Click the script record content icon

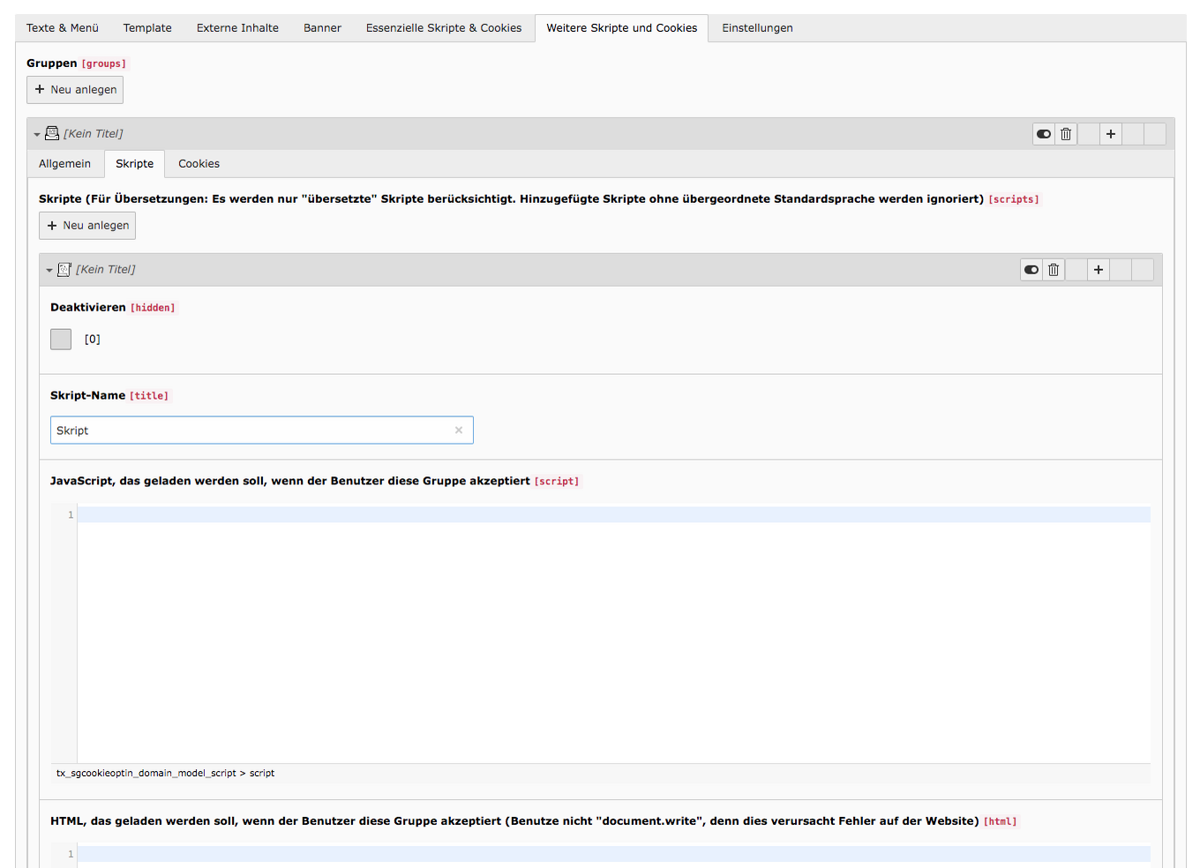pyautogui.click(x=64, y=269)
